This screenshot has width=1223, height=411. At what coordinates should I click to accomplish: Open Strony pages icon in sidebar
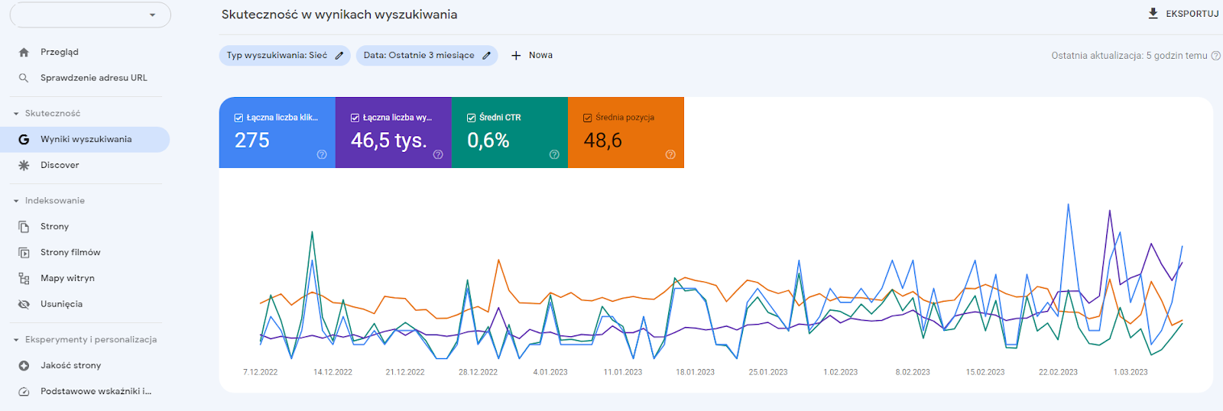[24, 227]
